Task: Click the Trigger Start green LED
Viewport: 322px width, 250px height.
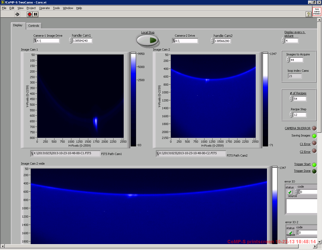Action: click(314, 165)
